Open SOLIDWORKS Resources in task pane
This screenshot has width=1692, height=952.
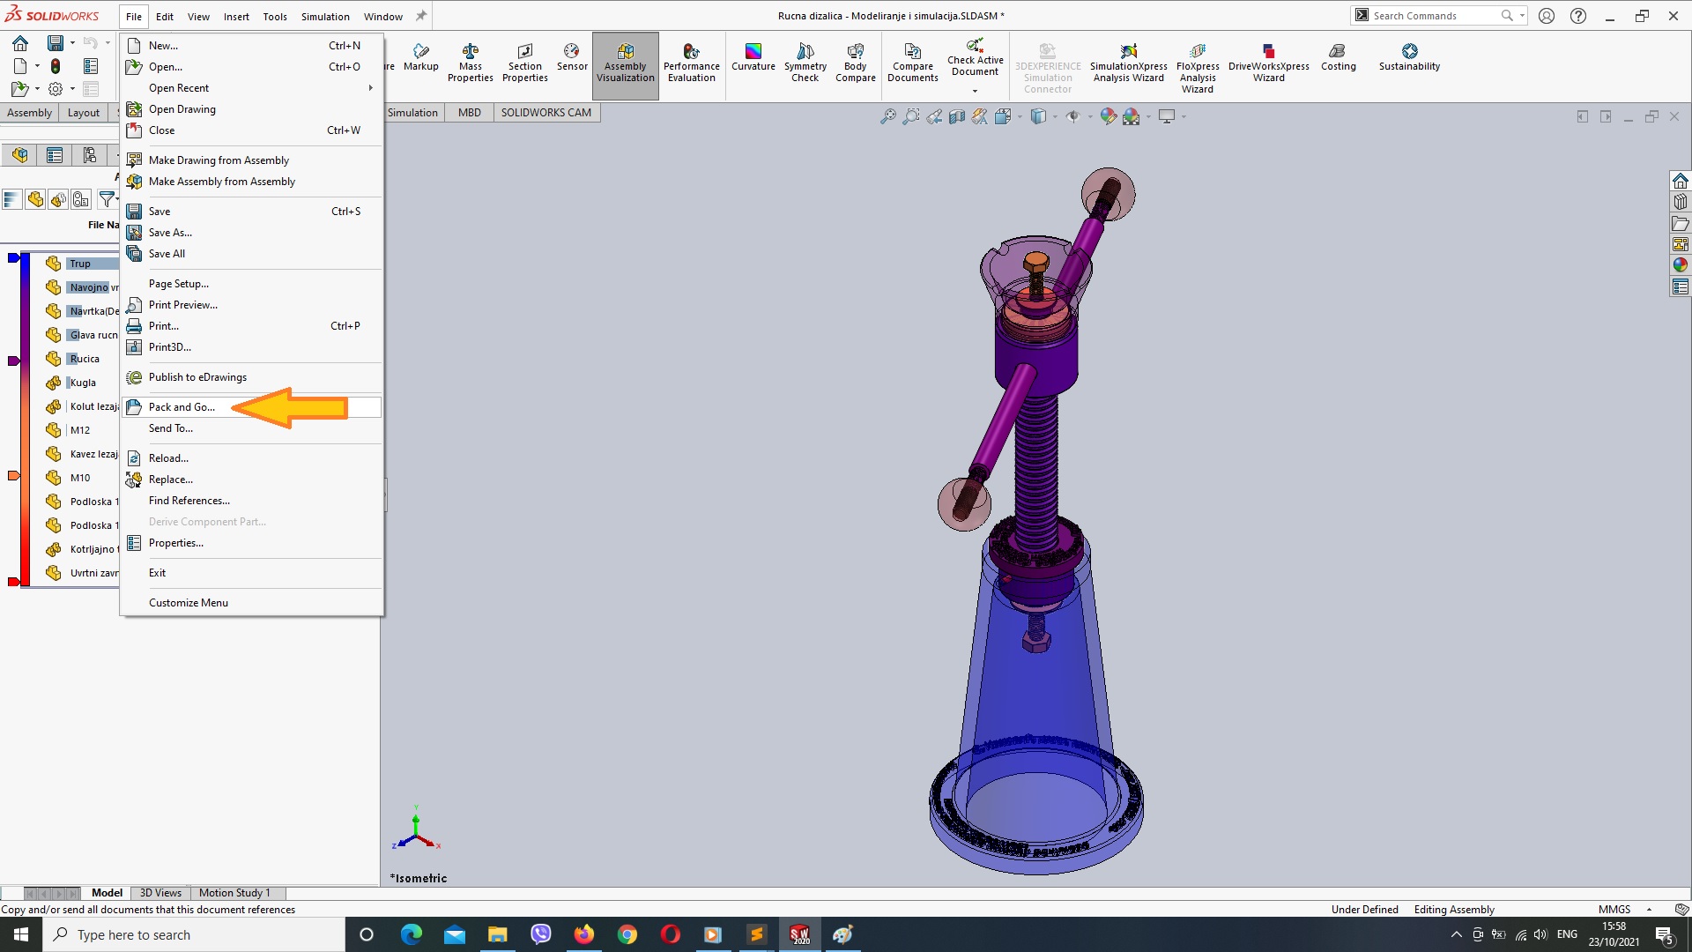[1680, 181]
